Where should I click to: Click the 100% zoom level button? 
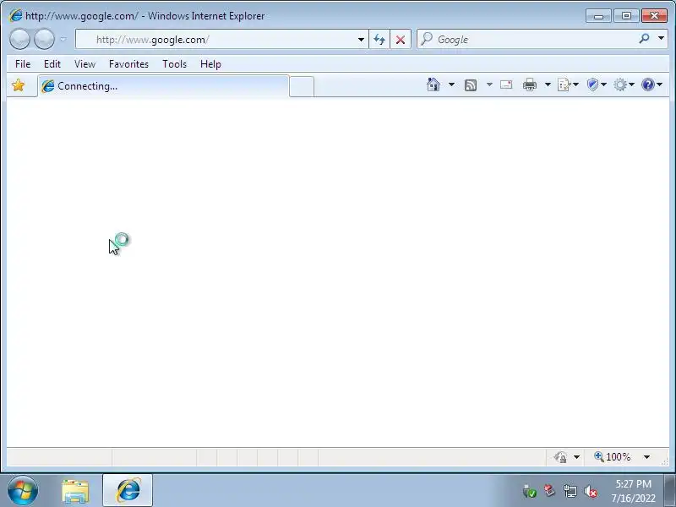click(613, 457)
